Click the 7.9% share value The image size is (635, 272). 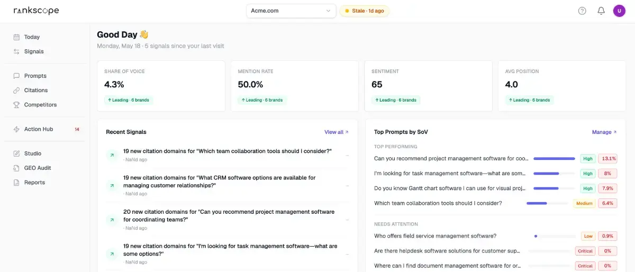point(607,188)
